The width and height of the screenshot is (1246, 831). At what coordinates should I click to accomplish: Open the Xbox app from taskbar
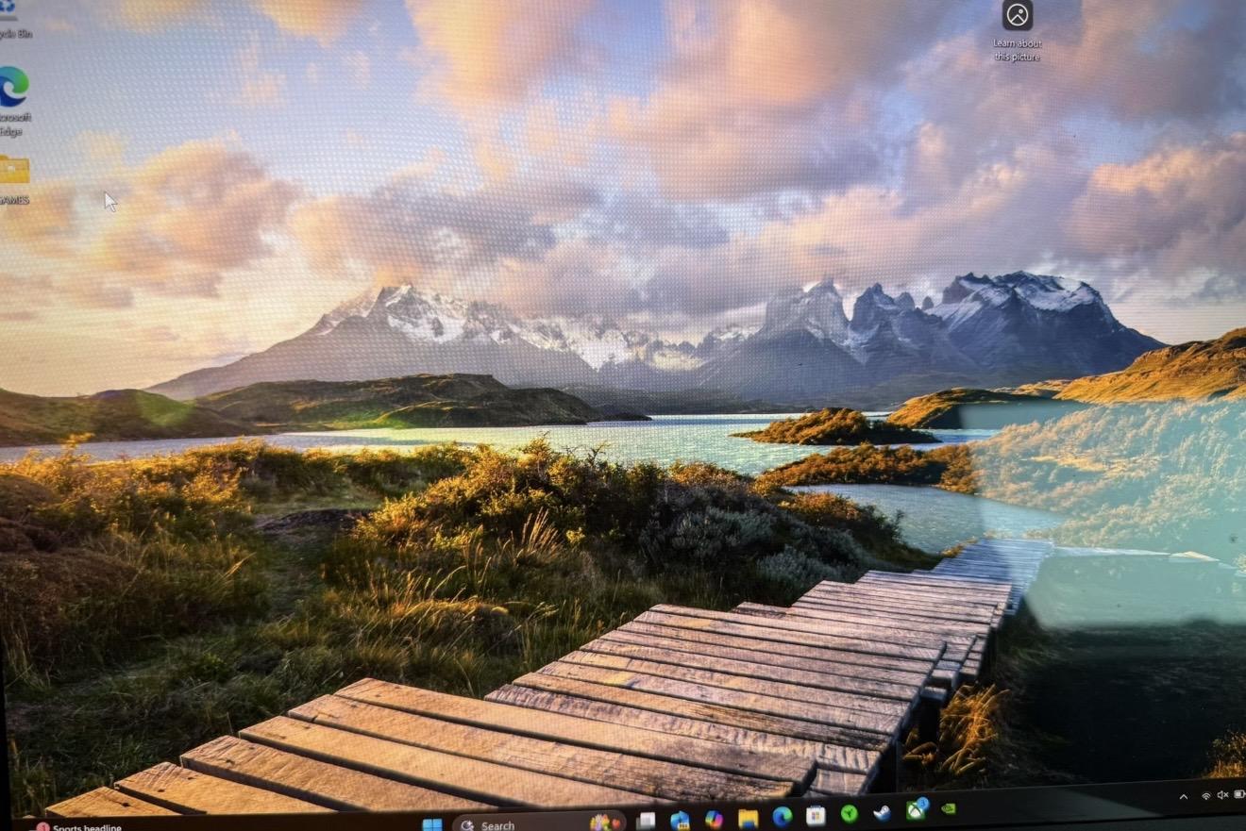pos(917,809)
